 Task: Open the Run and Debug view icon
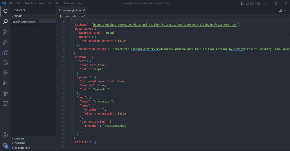pyautogui.click(x=5, y=42)
